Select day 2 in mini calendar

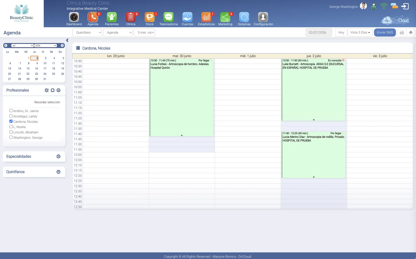pyautogui.click(x=35, y=58)
